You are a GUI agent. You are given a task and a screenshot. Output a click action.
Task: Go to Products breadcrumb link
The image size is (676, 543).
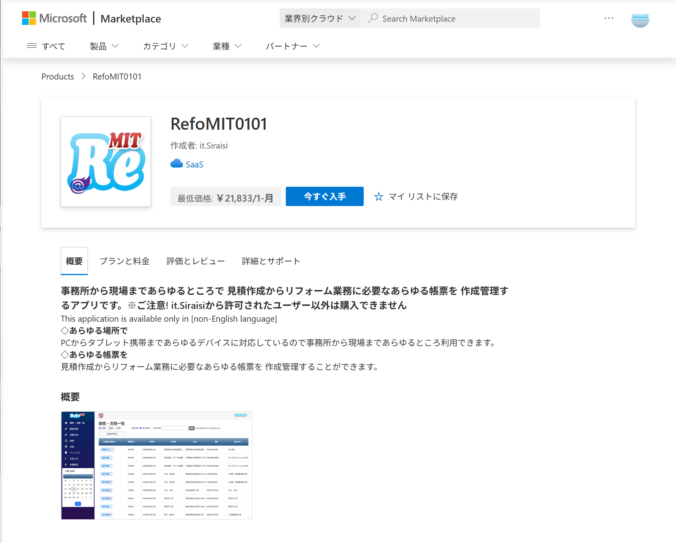coord(58,76)
